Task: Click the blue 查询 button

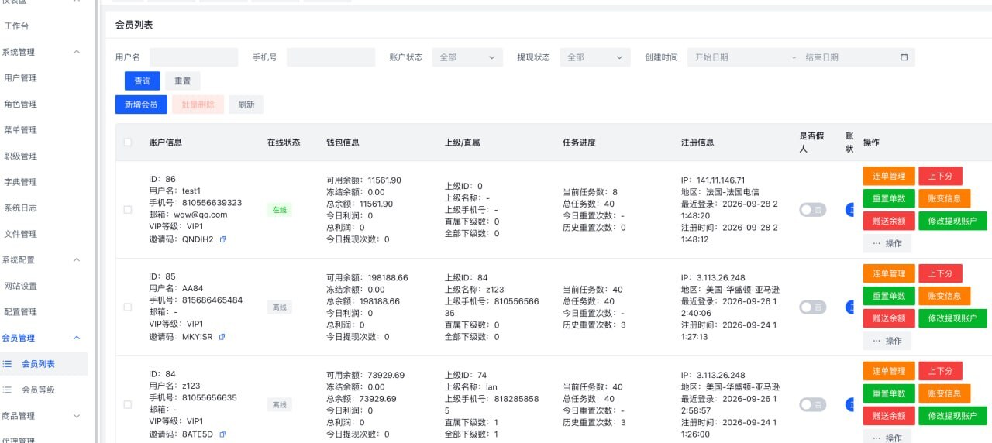Action: 143,81
